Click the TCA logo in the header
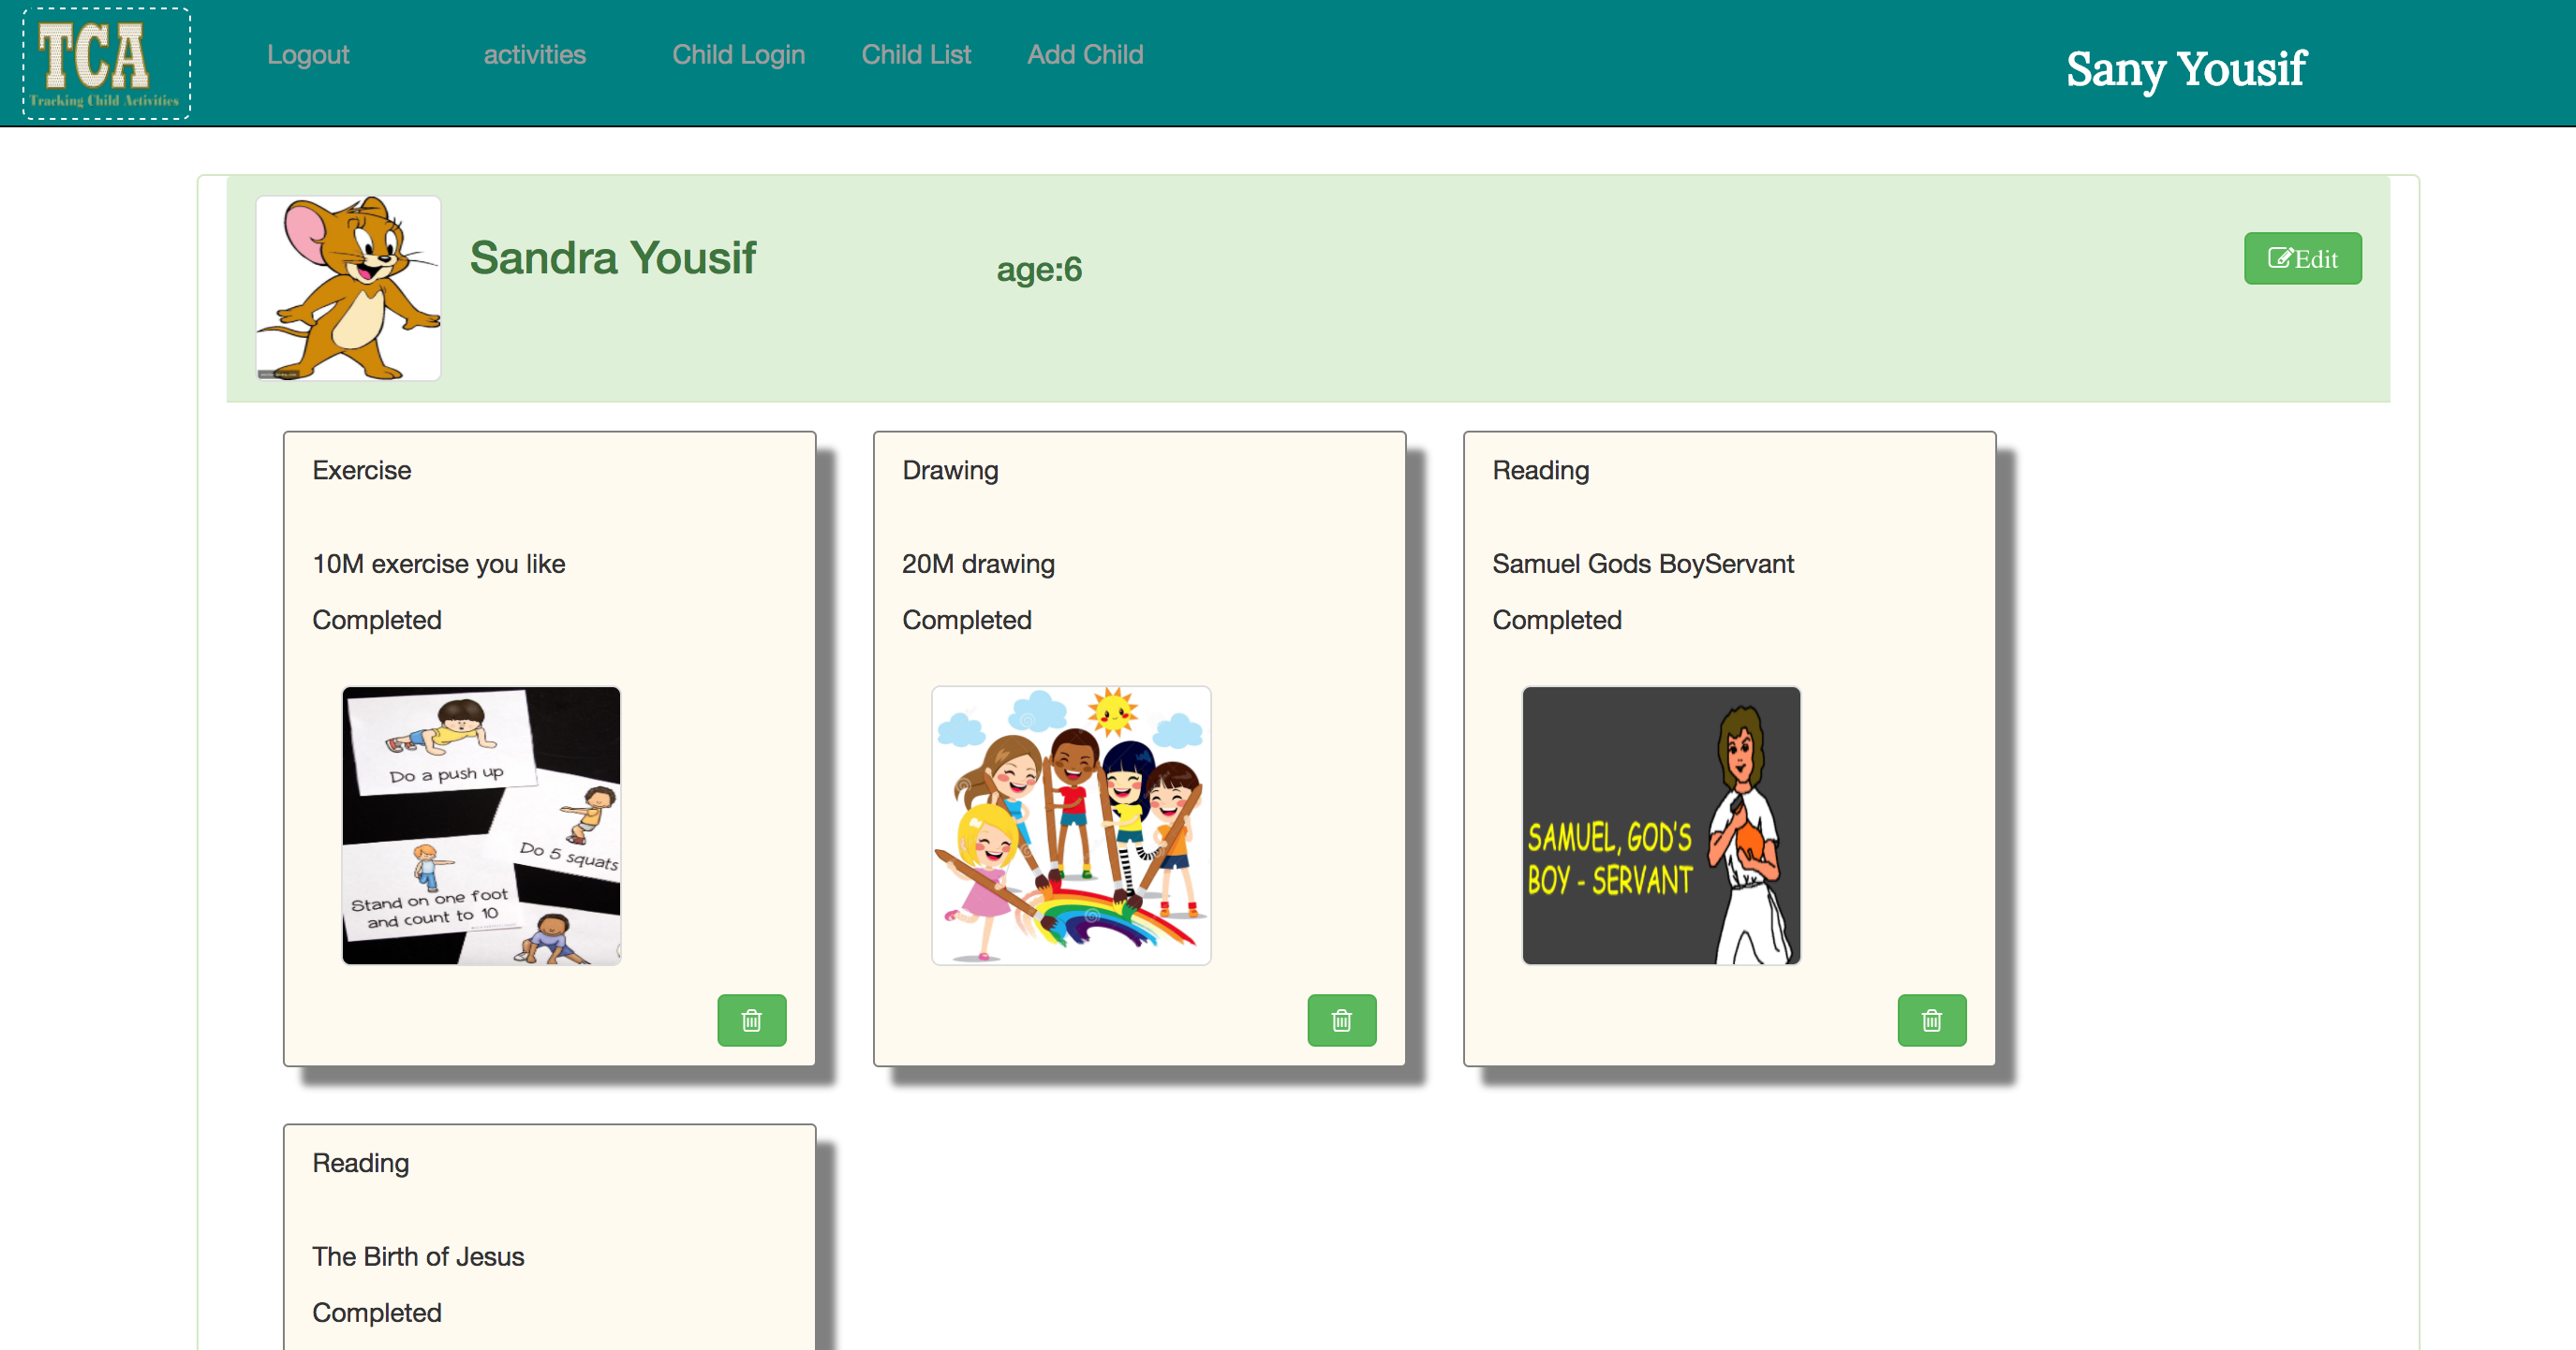 tap(107, 63)
